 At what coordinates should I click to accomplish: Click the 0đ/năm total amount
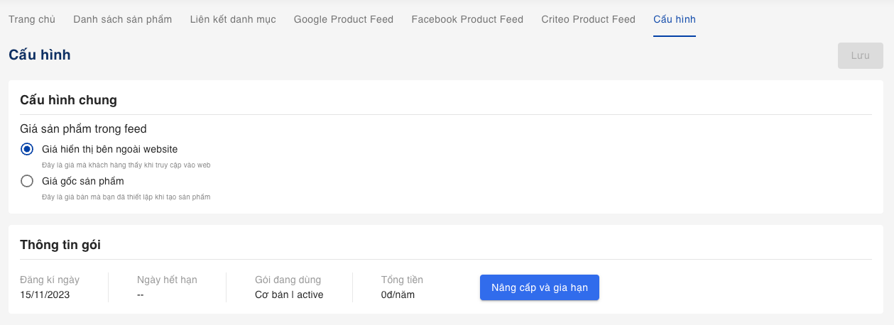[398, 294]
